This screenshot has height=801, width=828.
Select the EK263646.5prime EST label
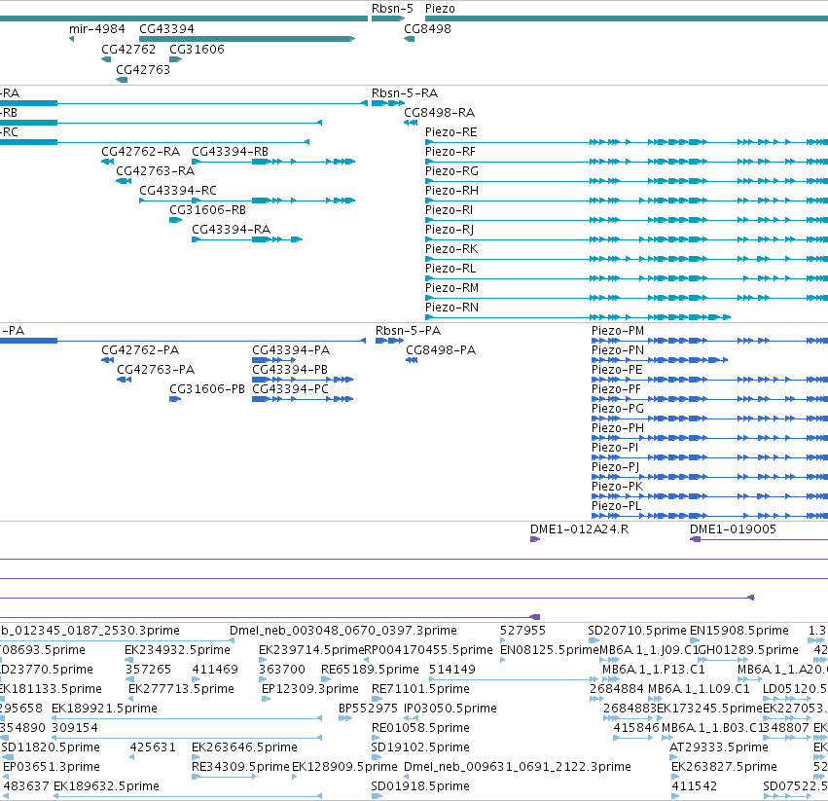point(244,747)
